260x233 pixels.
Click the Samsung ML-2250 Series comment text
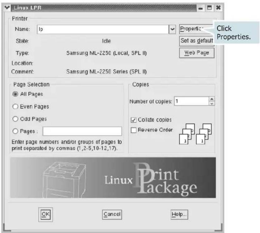(x=106, y=72)
